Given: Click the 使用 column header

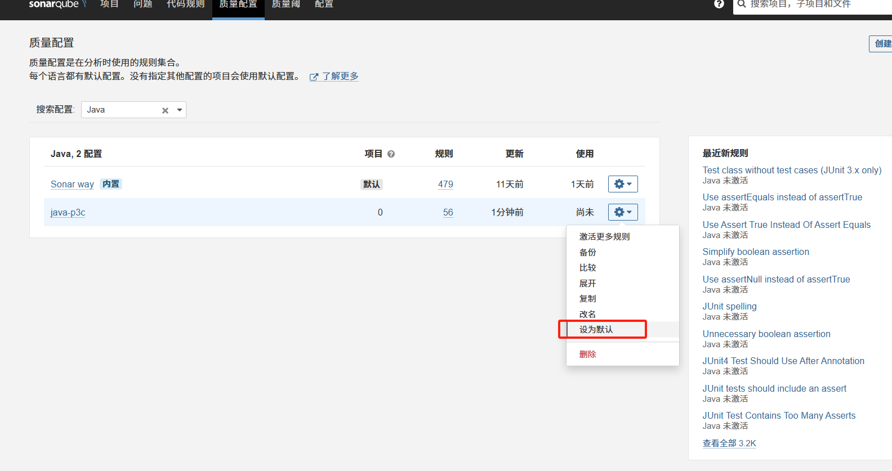Looking at the screenshot, I should click(x=585, y=154).
